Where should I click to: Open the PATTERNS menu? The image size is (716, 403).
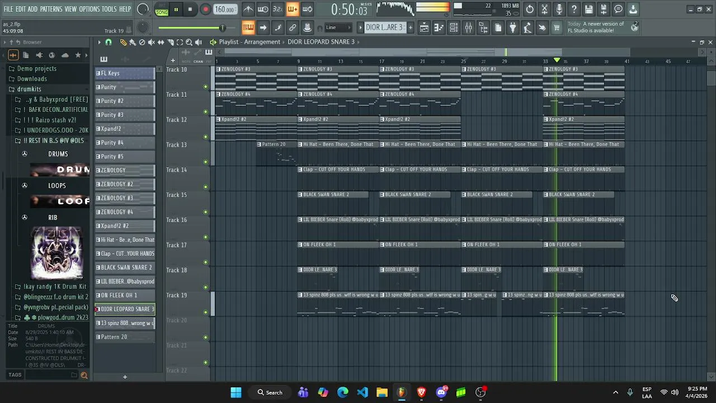51,9
